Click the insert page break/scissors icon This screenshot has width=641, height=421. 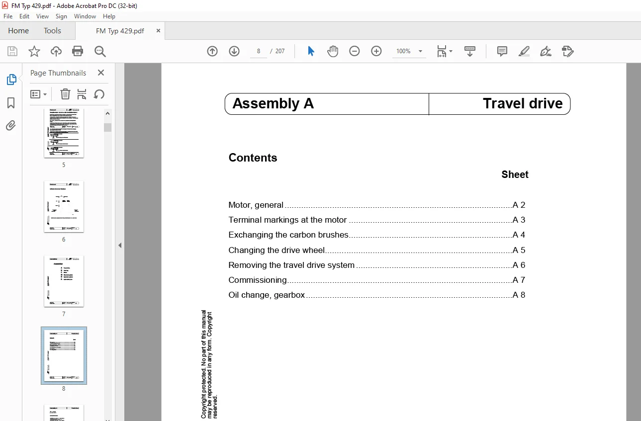click(x=82, y=94)
